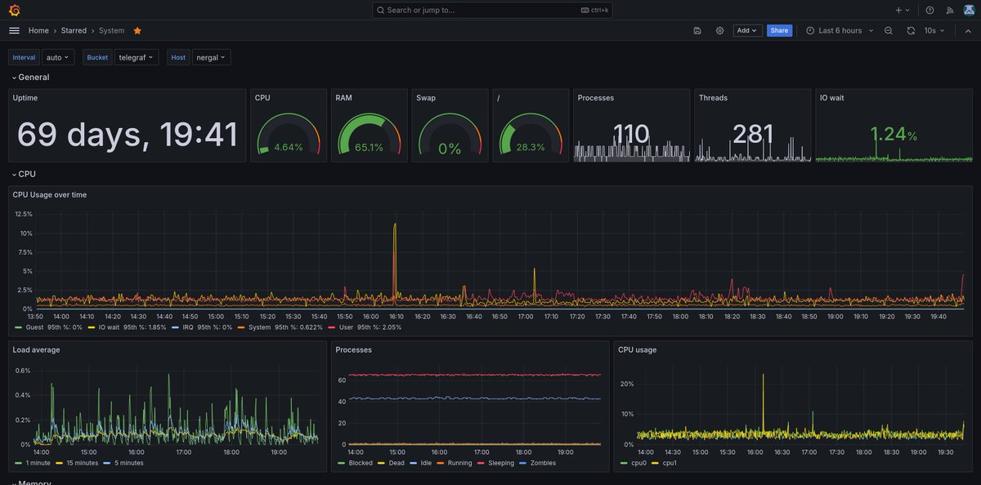This screenshot has width=981, height=485.
Task: Open the Grafana logo home
Action: [x=14, y=10]
